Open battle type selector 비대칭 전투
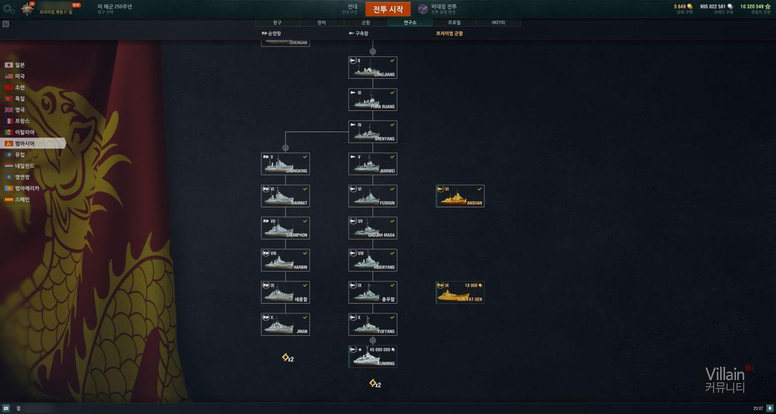The image size is (776, 414). [x=438, y=9]
